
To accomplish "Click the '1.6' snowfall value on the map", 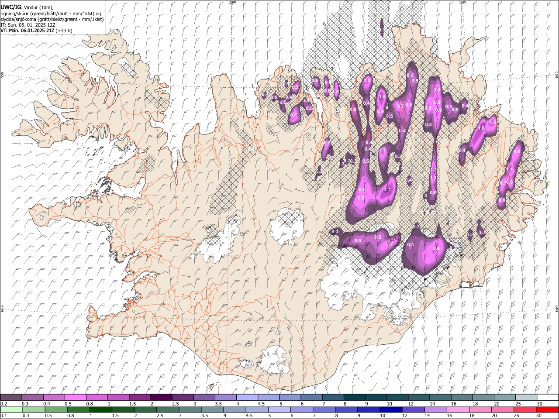I will click(x=482, y=128).
